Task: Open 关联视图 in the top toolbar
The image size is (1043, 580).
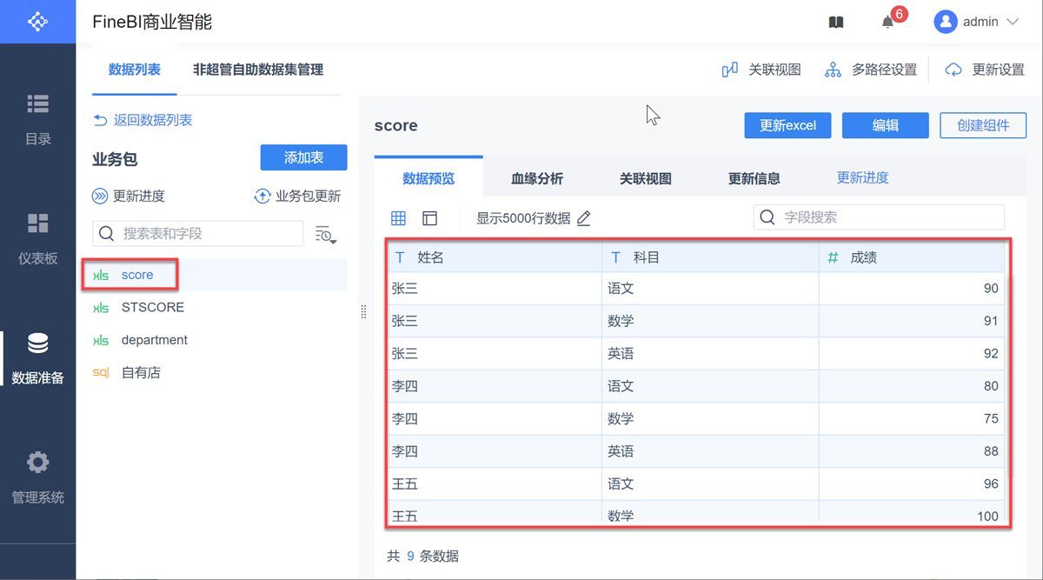Action: point(761,70)
